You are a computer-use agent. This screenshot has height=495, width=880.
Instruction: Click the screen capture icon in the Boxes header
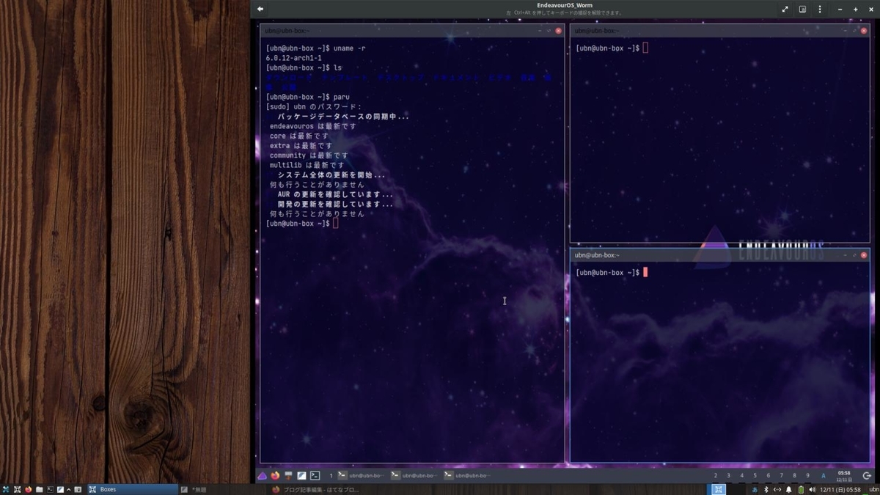coord(802,10)
